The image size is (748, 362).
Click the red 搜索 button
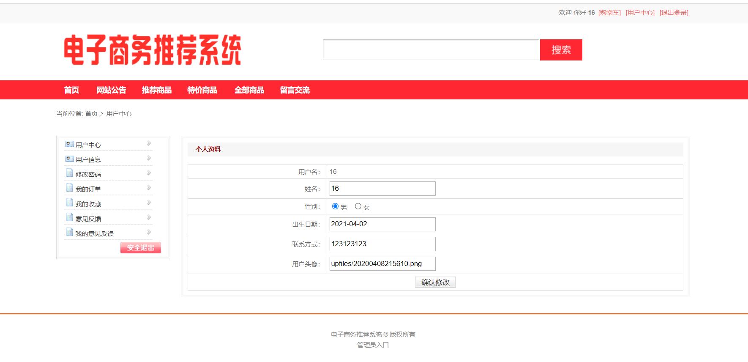(561, 50)
